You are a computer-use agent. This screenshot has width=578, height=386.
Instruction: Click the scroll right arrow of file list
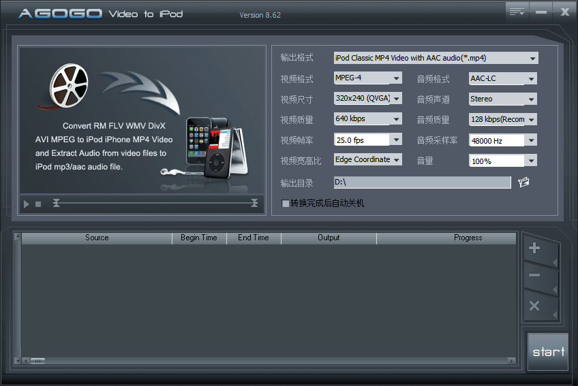tap(511, 361)
